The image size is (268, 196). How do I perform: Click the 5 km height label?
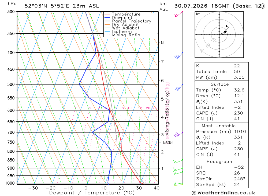[x=162, y=99]
